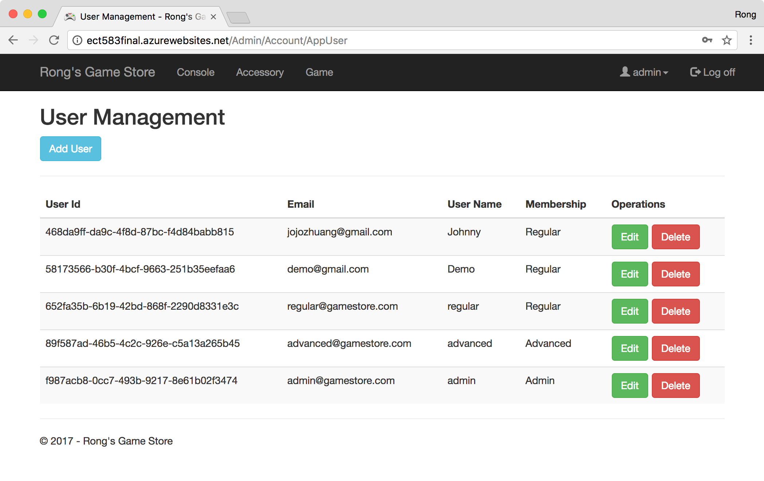Image resolution: width=764 pixels, height=481 pixels.
Task: Click the macOS green fullscreen window button
Action: click(42, 14)
